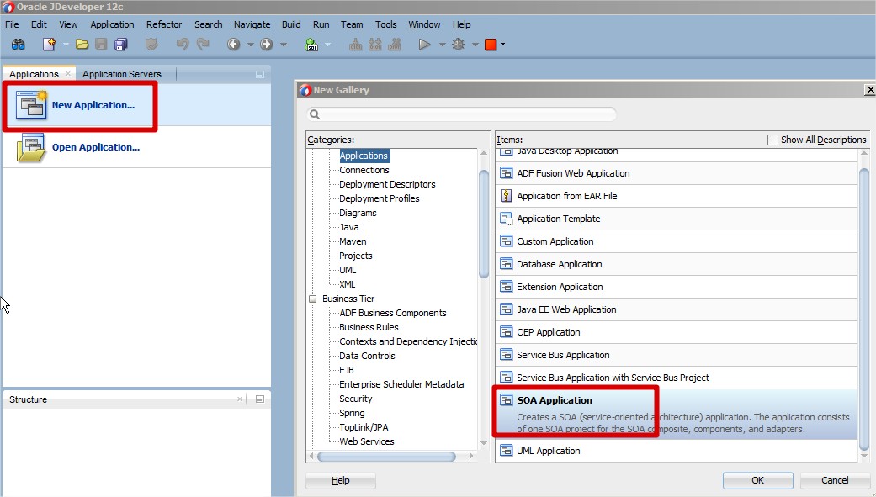The image size is (876, 497).
Task: Click the Save All toolbar icon
Action: tap(121, 45)
